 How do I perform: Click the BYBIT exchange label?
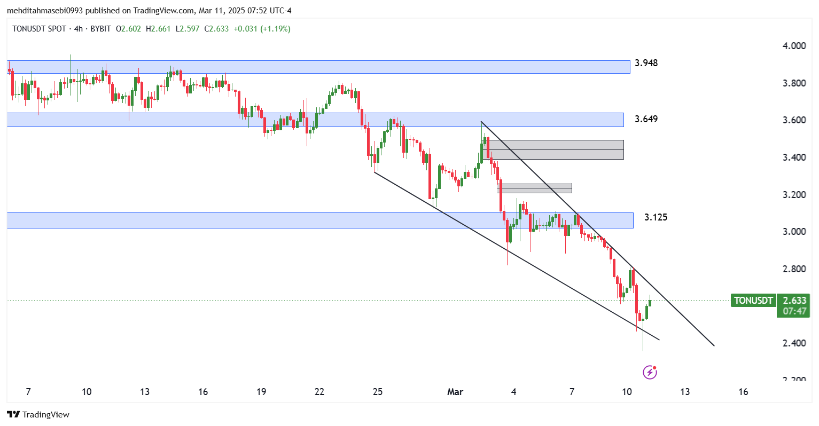click(x=100, y=29)
